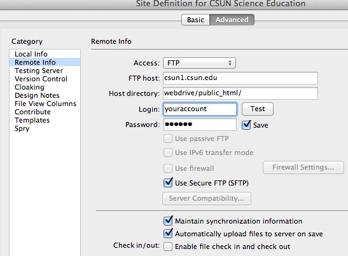Screen dimensions: 348x256
Task: Toggle Automatically upload files on save
Action: coord(168,233)
